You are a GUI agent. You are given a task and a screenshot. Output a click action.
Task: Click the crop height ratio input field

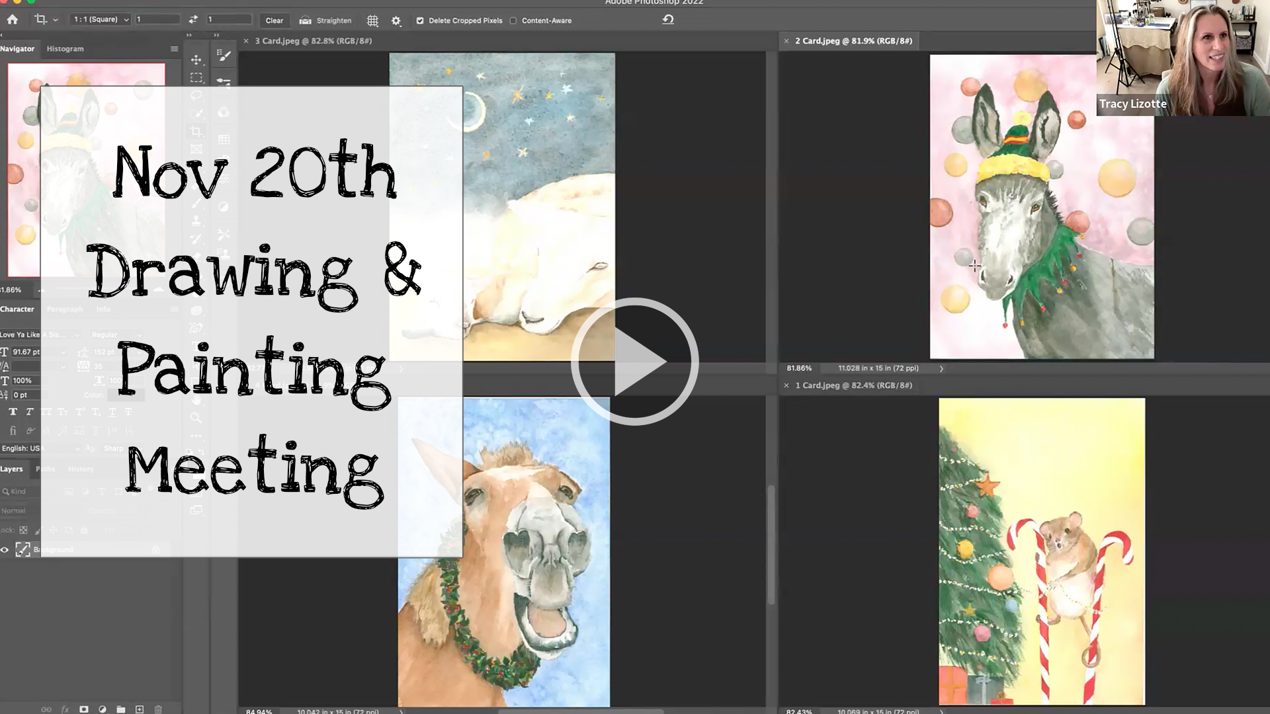(x=229, y=20)
